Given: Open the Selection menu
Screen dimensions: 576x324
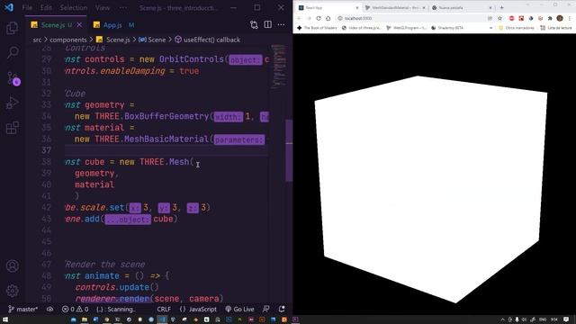Looking at the screenshot, I should click(74, 8).
